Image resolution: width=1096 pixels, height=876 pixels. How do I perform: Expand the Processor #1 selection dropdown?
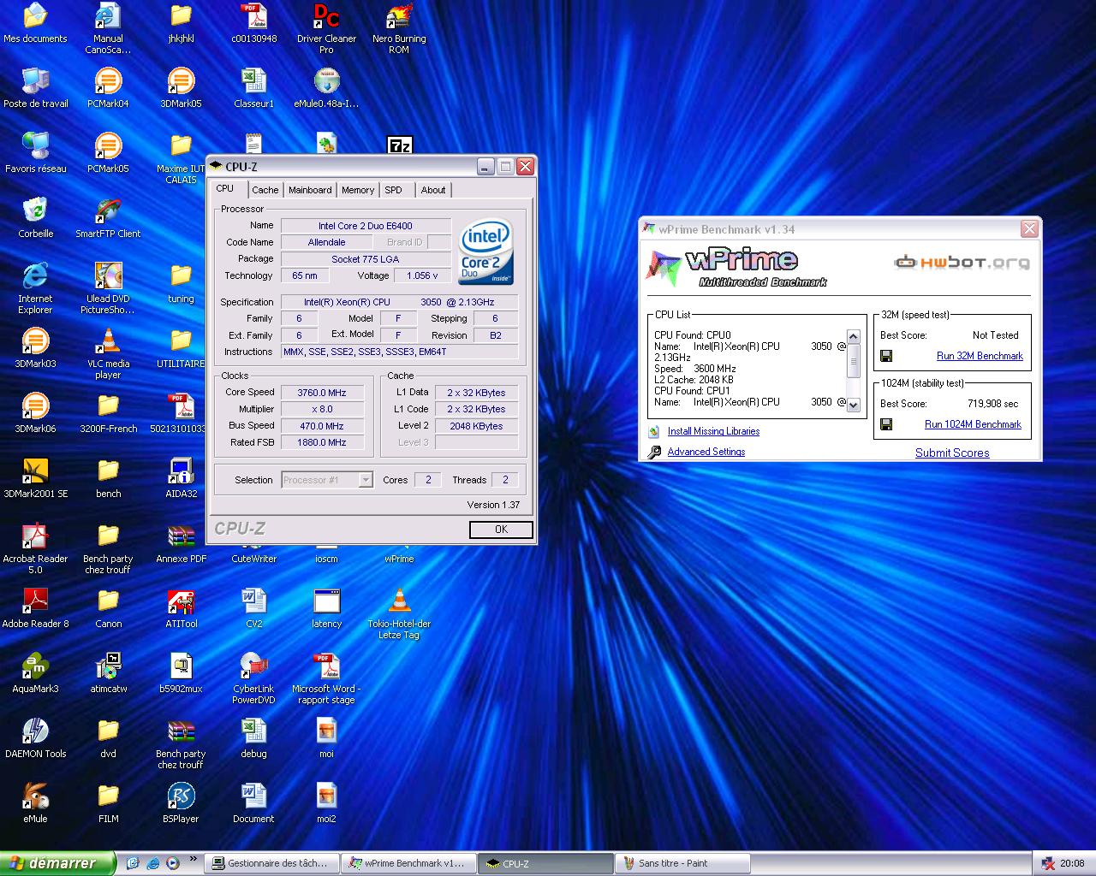coord(366,480)
